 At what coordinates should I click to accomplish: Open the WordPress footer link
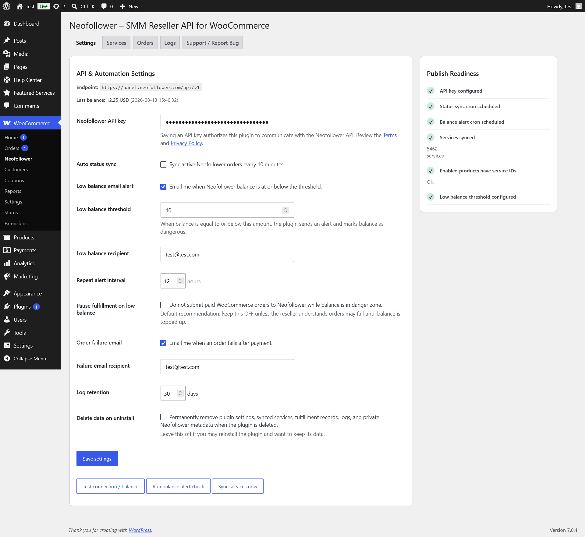point(140,530)
